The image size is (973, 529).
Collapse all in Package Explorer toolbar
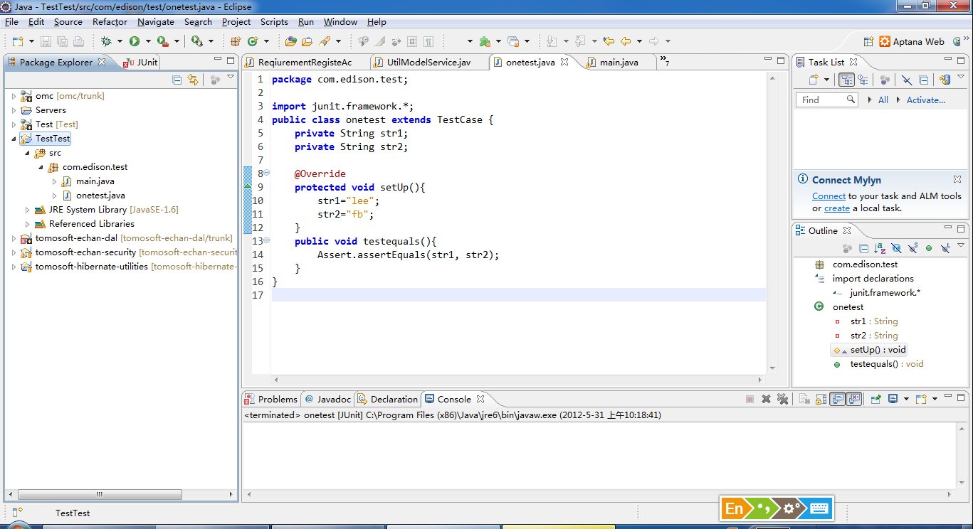[x=177, y=80]
